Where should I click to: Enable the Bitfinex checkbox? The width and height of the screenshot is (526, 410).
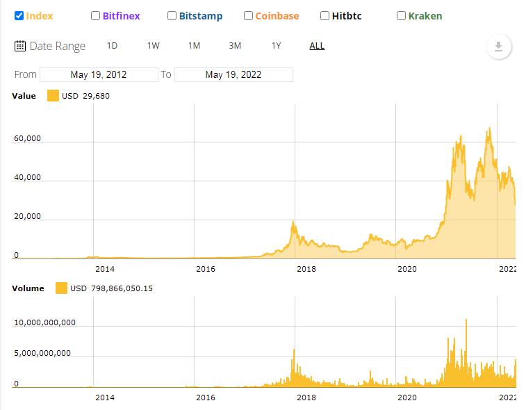[96, 15]
